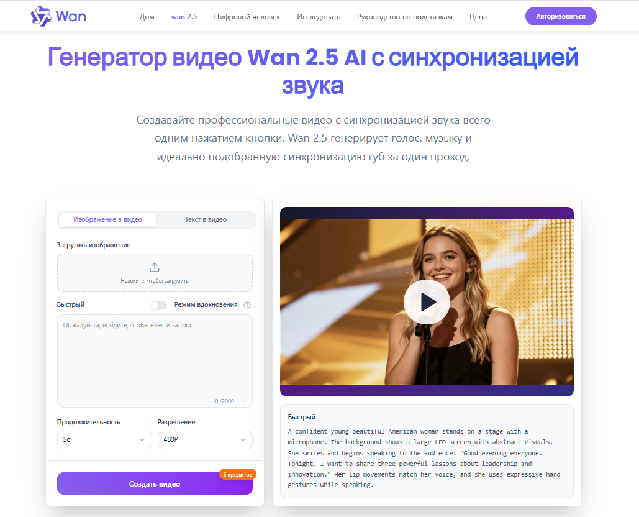Open Руководство по подсказкам

[405, 17]
